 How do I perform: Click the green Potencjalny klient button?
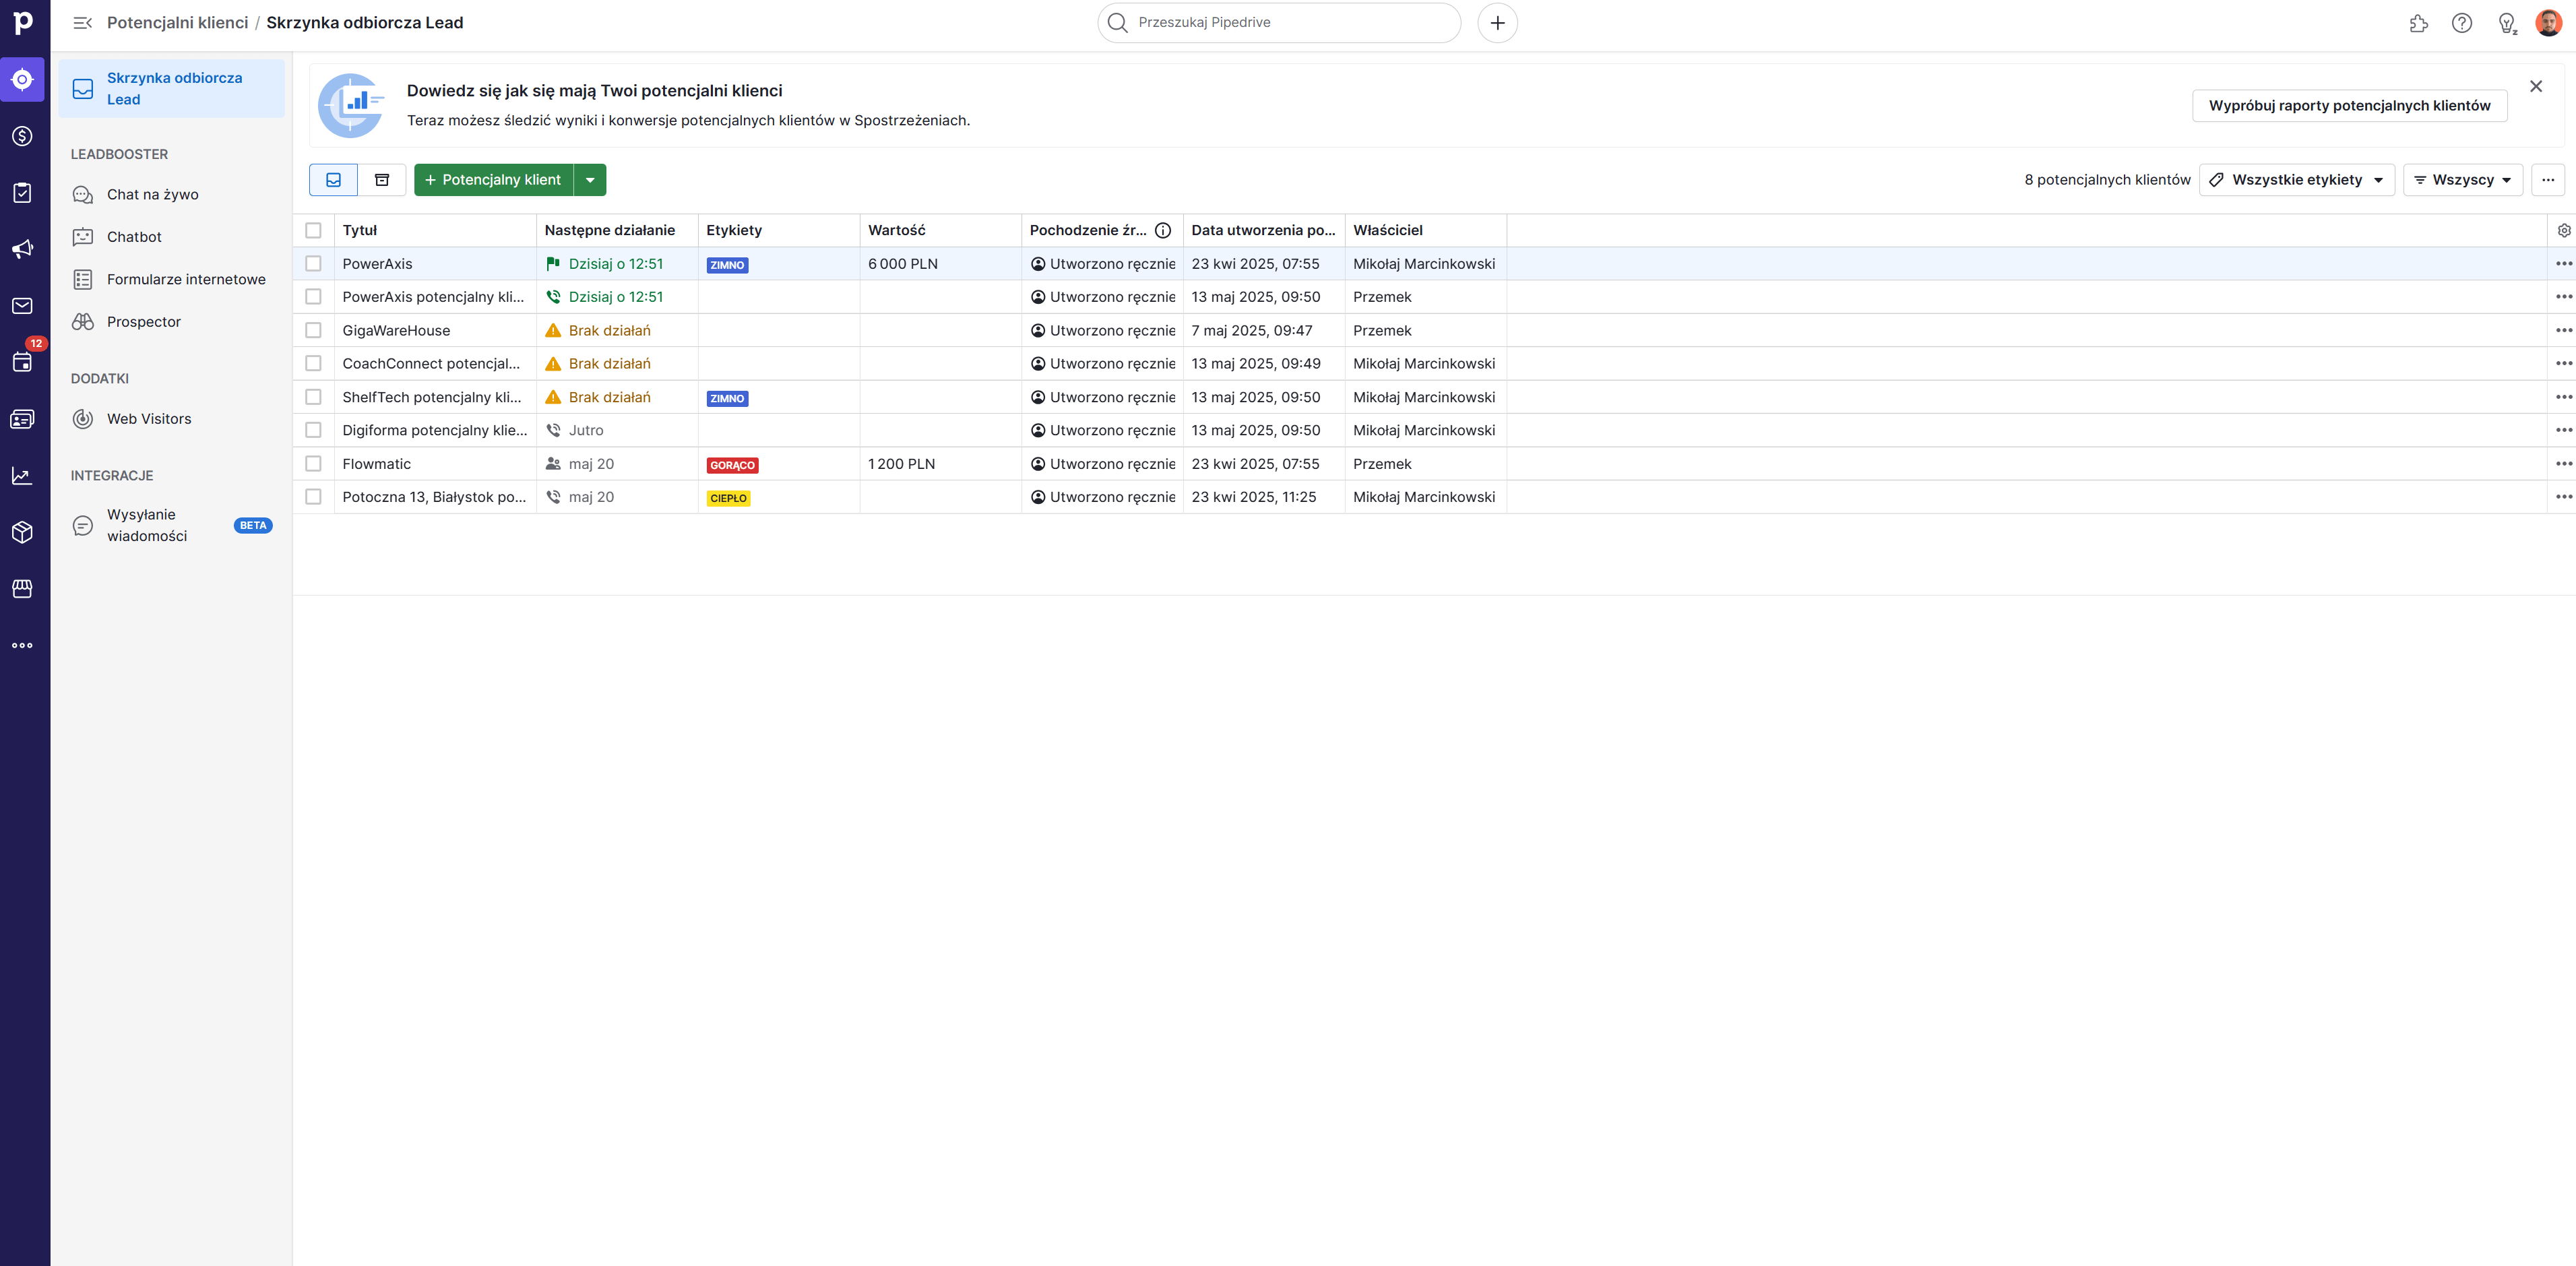coord(493,180)
